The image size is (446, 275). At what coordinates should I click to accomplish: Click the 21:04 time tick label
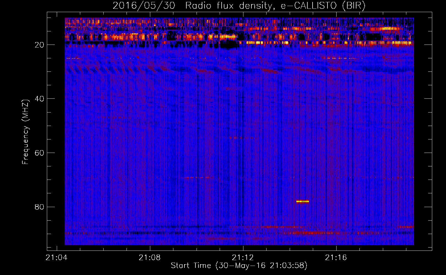point(57,258)
